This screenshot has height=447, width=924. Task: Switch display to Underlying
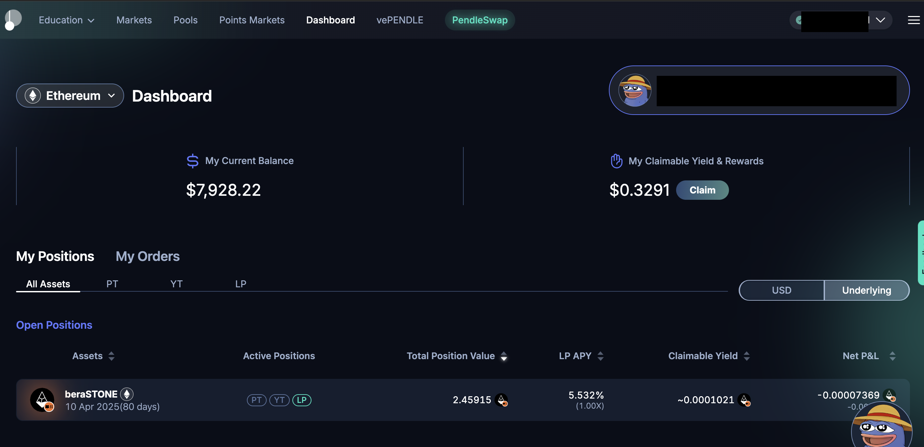(x=866, y=290)
